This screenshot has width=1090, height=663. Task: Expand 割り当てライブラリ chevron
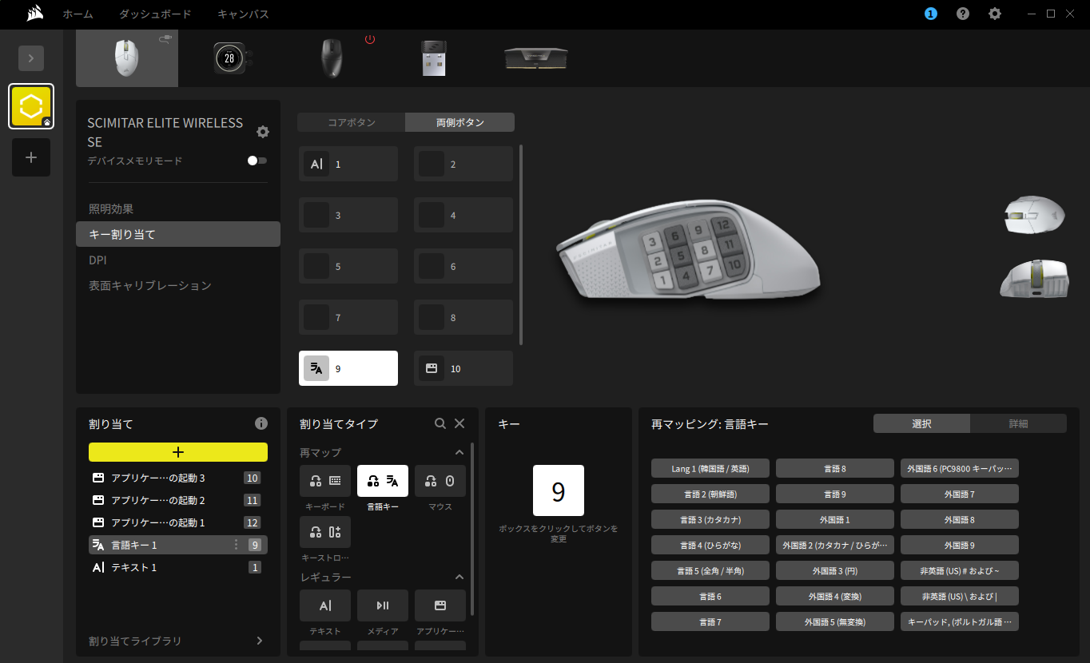click(260, 641)
